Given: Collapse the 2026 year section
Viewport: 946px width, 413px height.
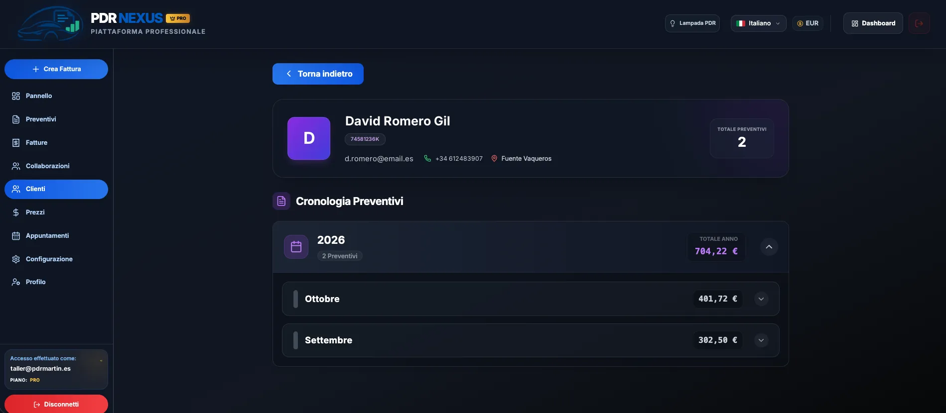Looking at the screenshot, I should tap(769, 247).
